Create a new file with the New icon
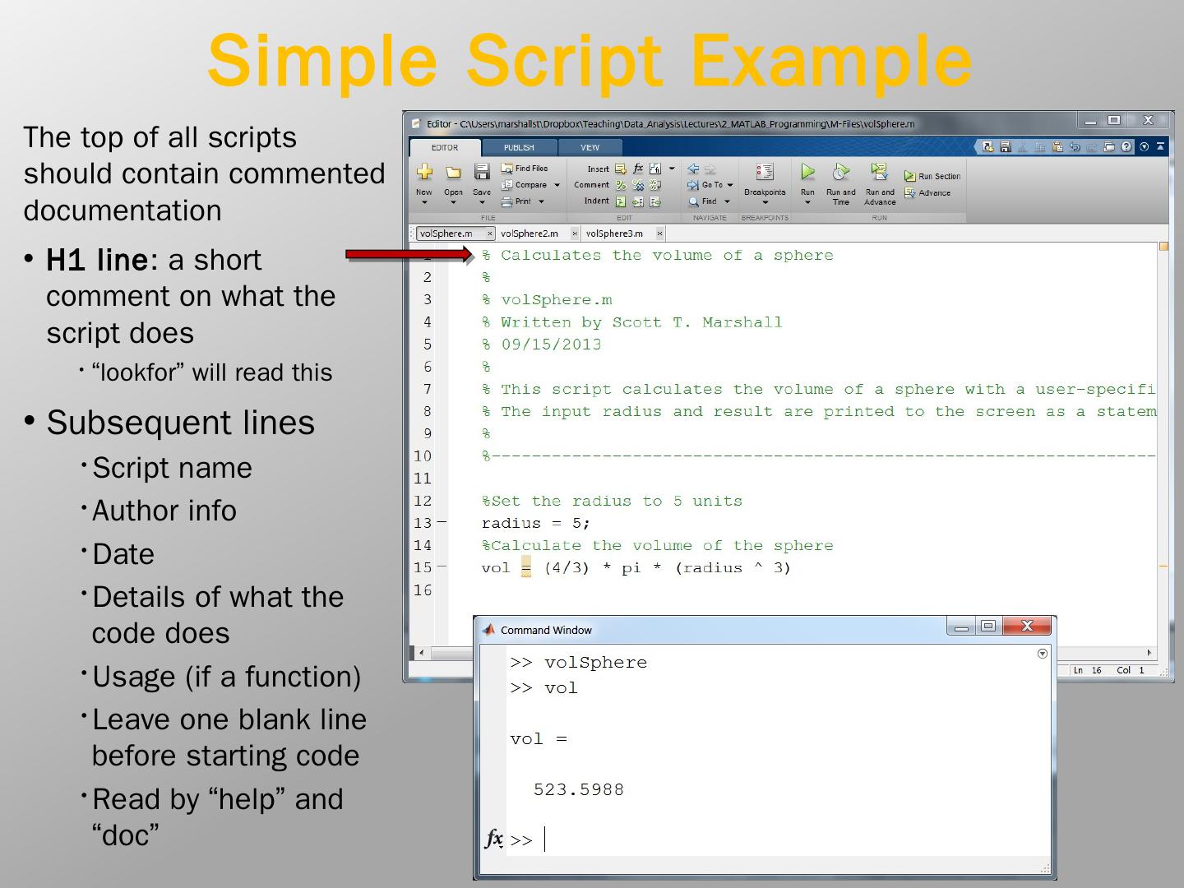Image resolution: width=1184 pixels, height=888 pixels. [x=424, y=172]
